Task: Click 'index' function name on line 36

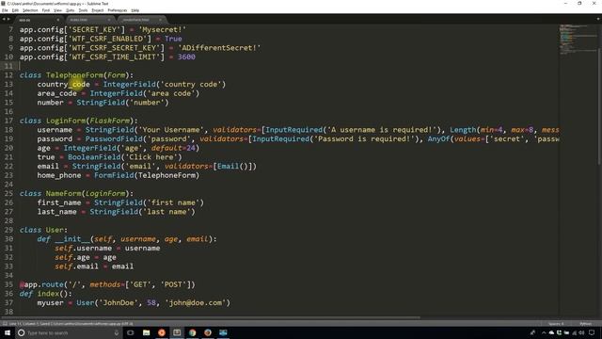Action: [x=48, y=294]
